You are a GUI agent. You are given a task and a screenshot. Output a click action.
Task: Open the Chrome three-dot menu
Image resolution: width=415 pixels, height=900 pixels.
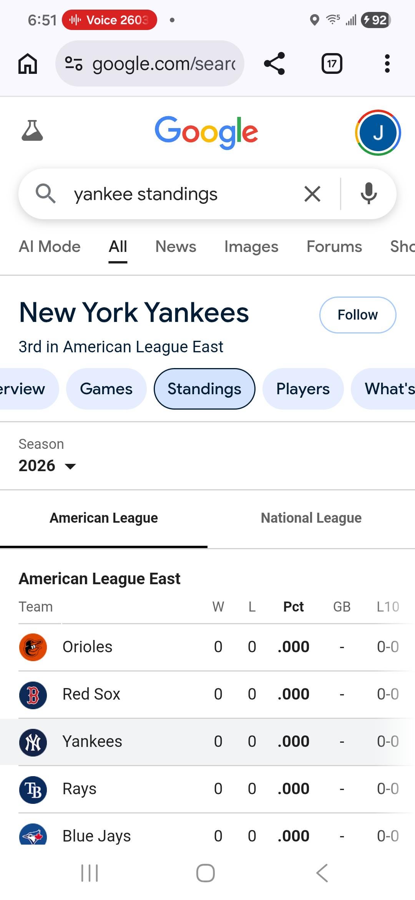click(387, 63)
